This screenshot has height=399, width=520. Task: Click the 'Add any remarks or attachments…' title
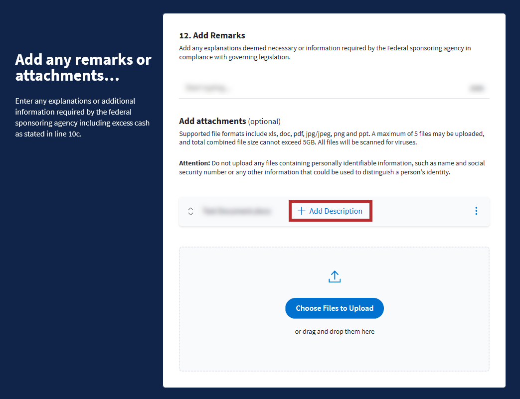point(83,67)
